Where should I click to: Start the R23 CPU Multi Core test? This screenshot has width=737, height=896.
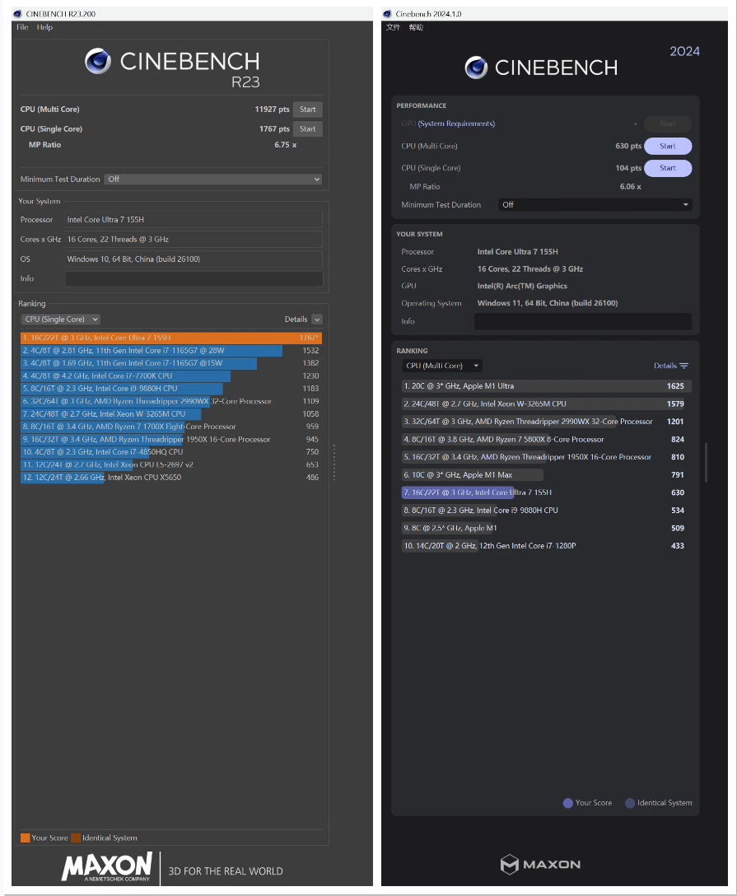[x=307, y=110]
